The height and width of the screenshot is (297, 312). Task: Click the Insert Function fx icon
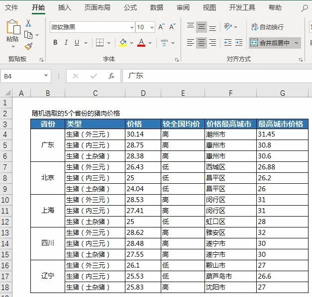[x=111, y=76]
